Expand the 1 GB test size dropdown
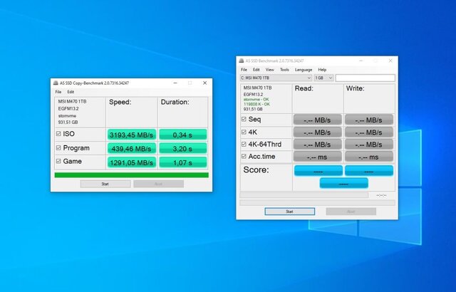Viewport: 456px width, 292px height. pos(323,78)
